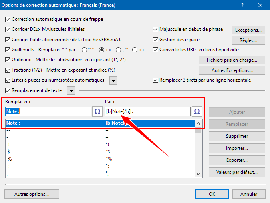The height and width of the screenshot is (203, 270).
Task: Click the help question mark in title bar
Action: (242, 6)
